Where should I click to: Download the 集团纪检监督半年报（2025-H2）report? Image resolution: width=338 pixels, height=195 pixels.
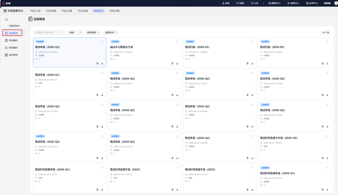pos(327,158)
